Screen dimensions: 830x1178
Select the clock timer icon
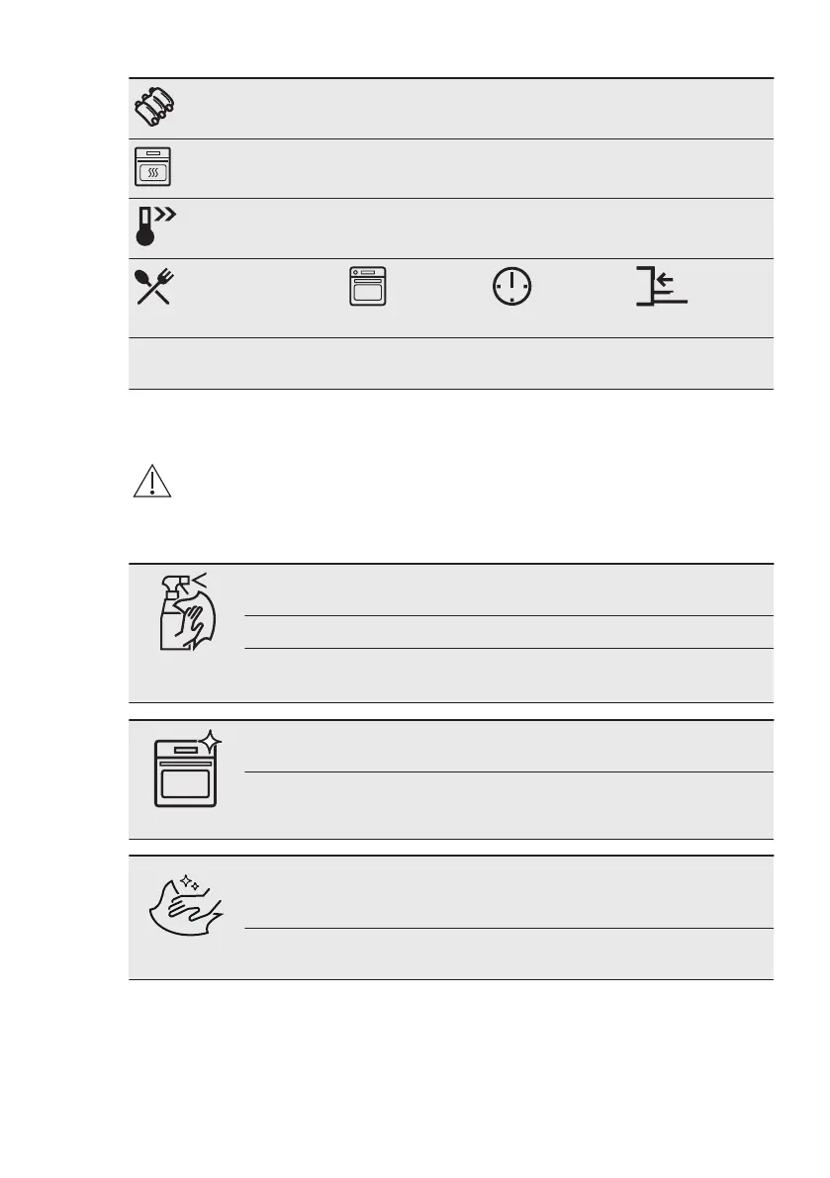click(511, 286)
